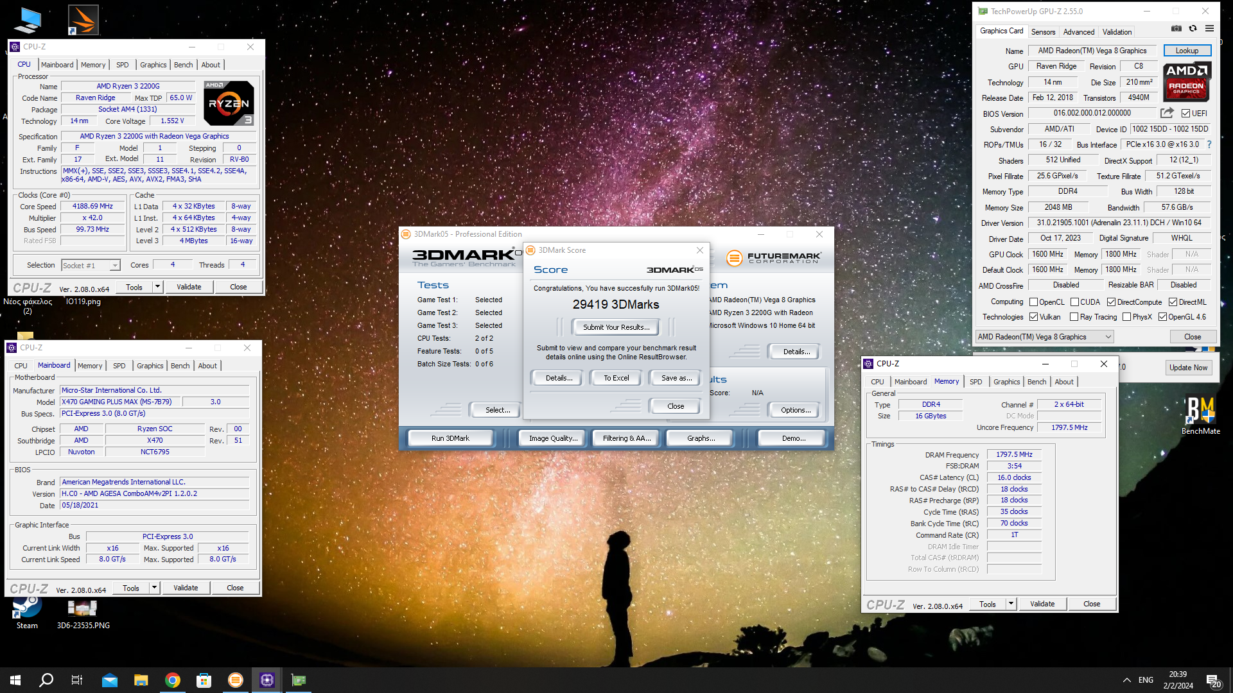
Task: Click Update Now button
Action: pos(1188,368)
